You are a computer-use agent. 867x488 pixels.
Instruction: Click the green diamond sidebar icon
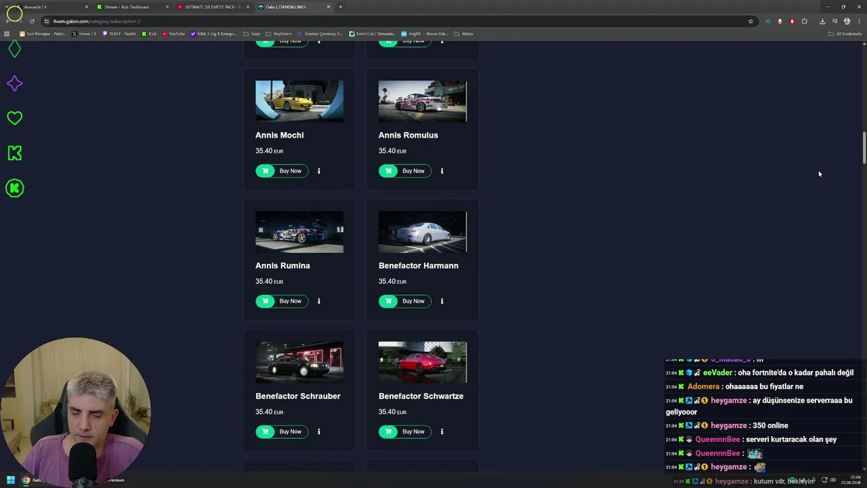coord(14,49)
